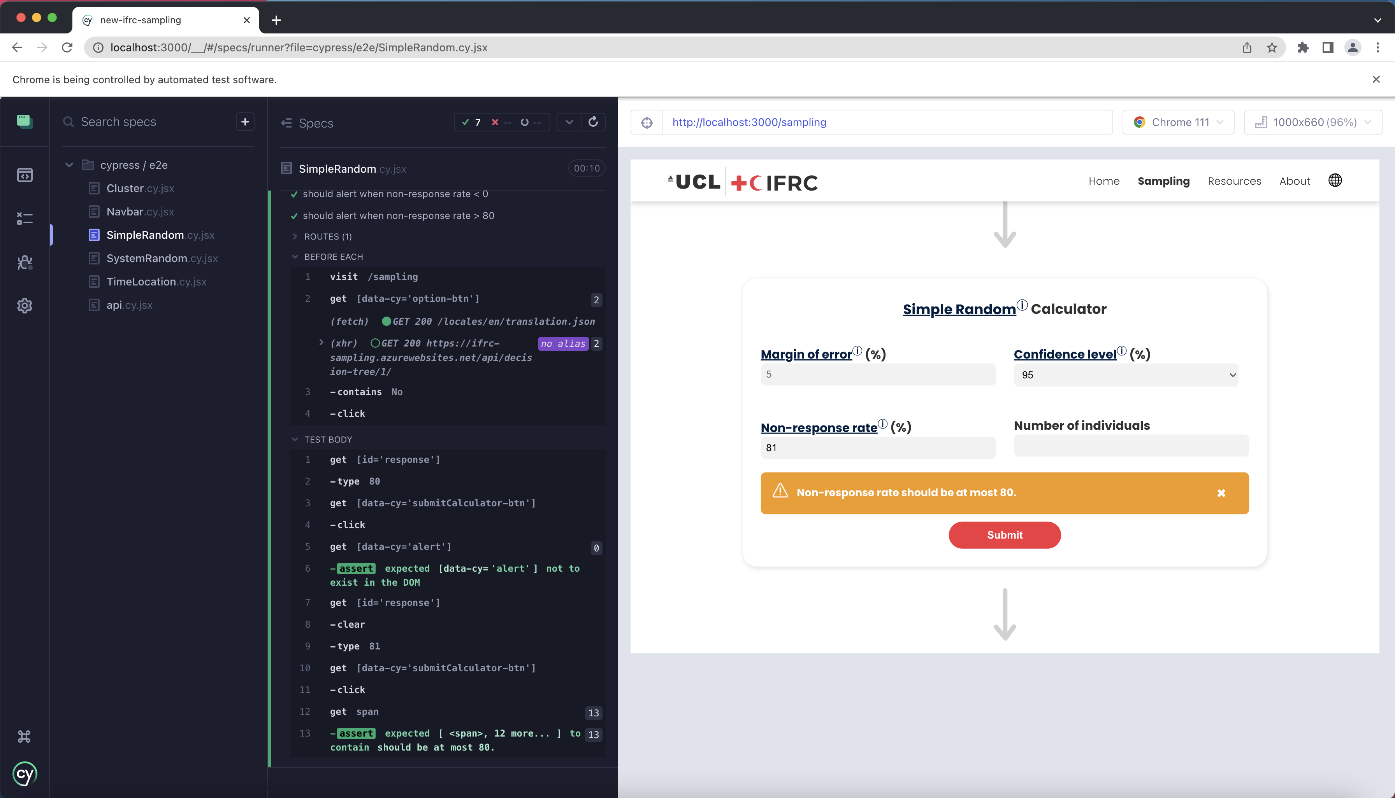Click the Confidence level link
Viewport: 1395px width, 798px height.
(1065, 354)
